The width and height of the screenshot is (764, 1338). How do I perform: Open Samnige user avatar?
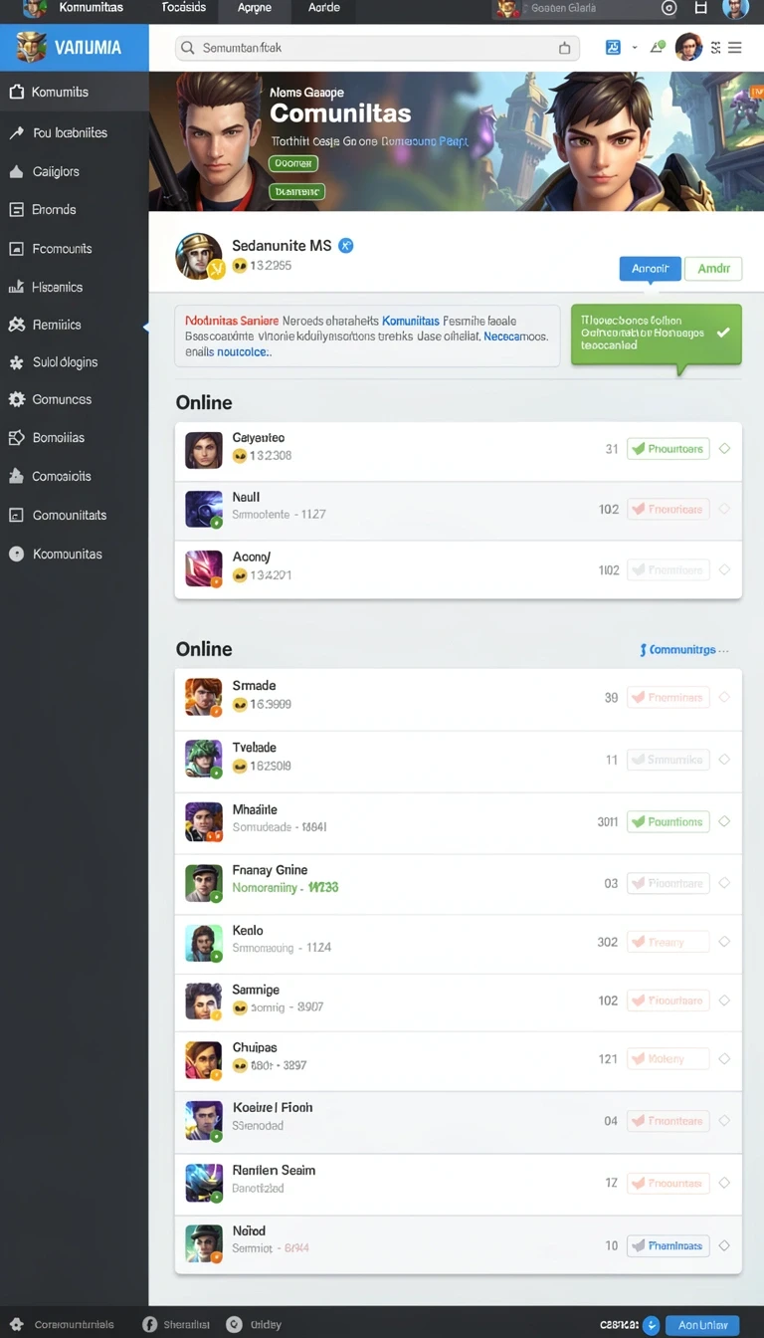point(203,1001)
